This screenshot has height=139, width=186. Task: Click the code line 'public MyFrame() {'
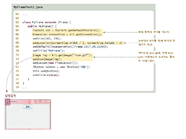(42, 26)
